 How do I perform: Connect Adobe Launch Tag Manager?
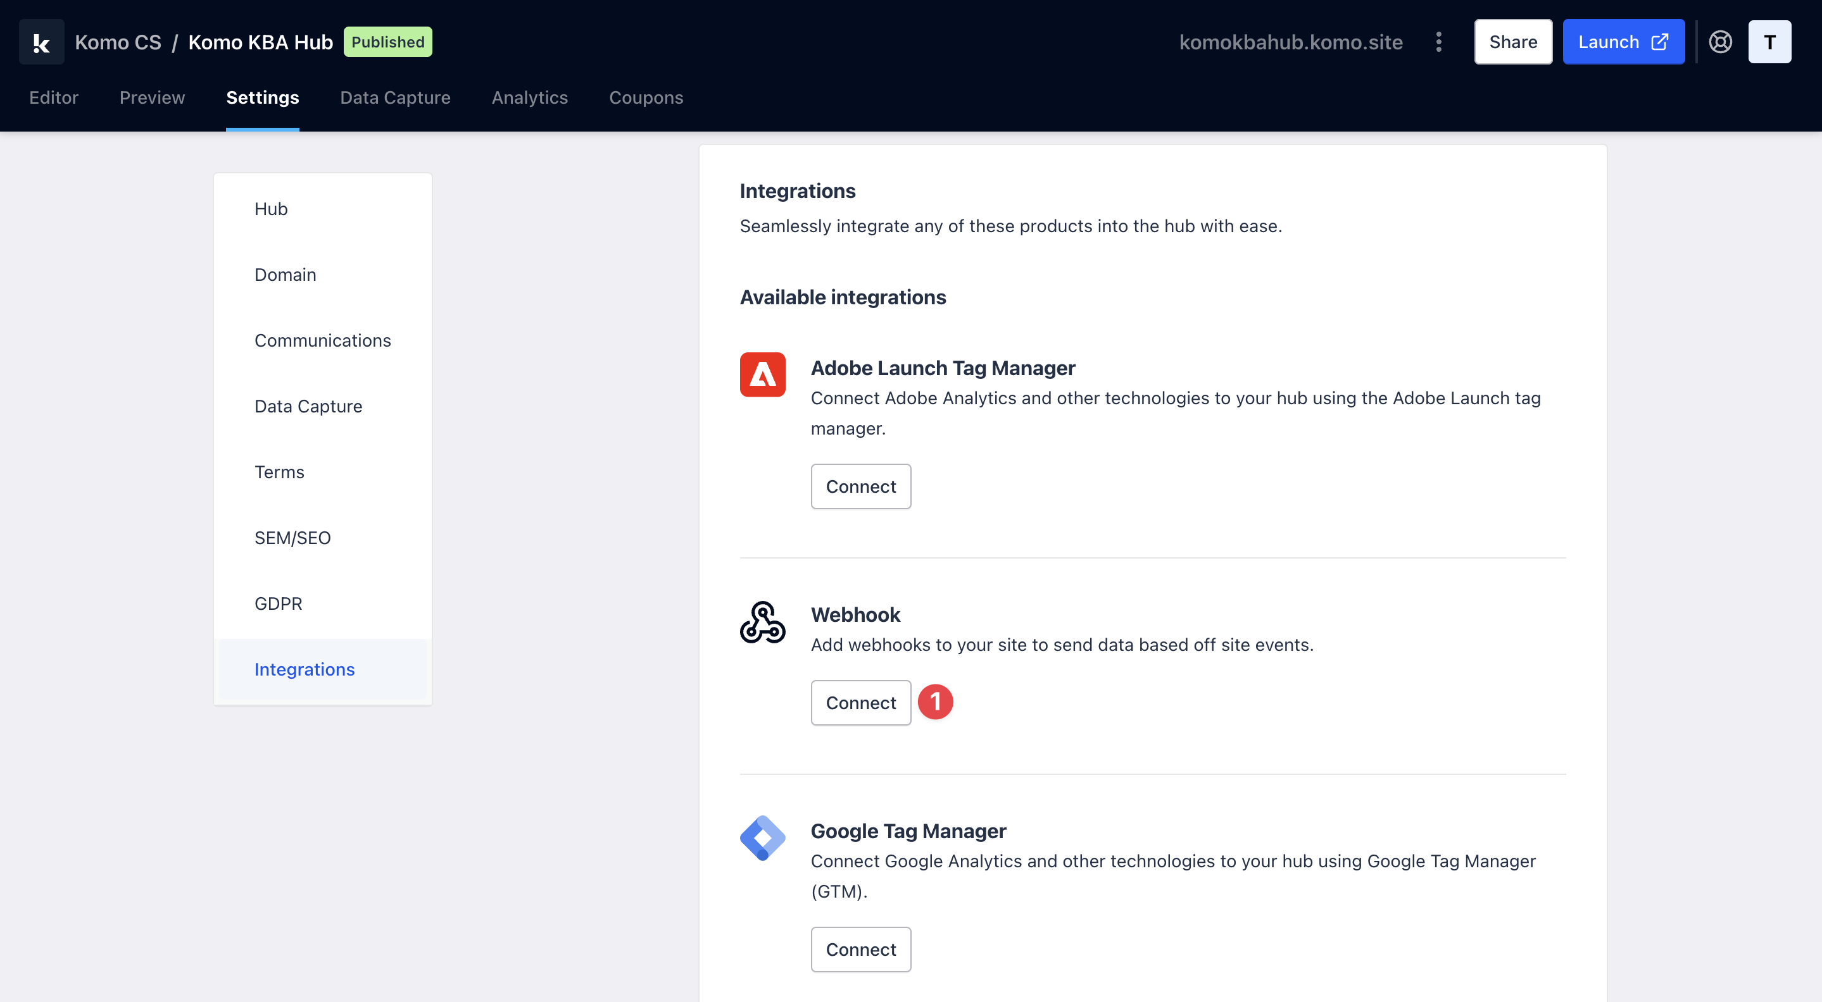point(861,486)
